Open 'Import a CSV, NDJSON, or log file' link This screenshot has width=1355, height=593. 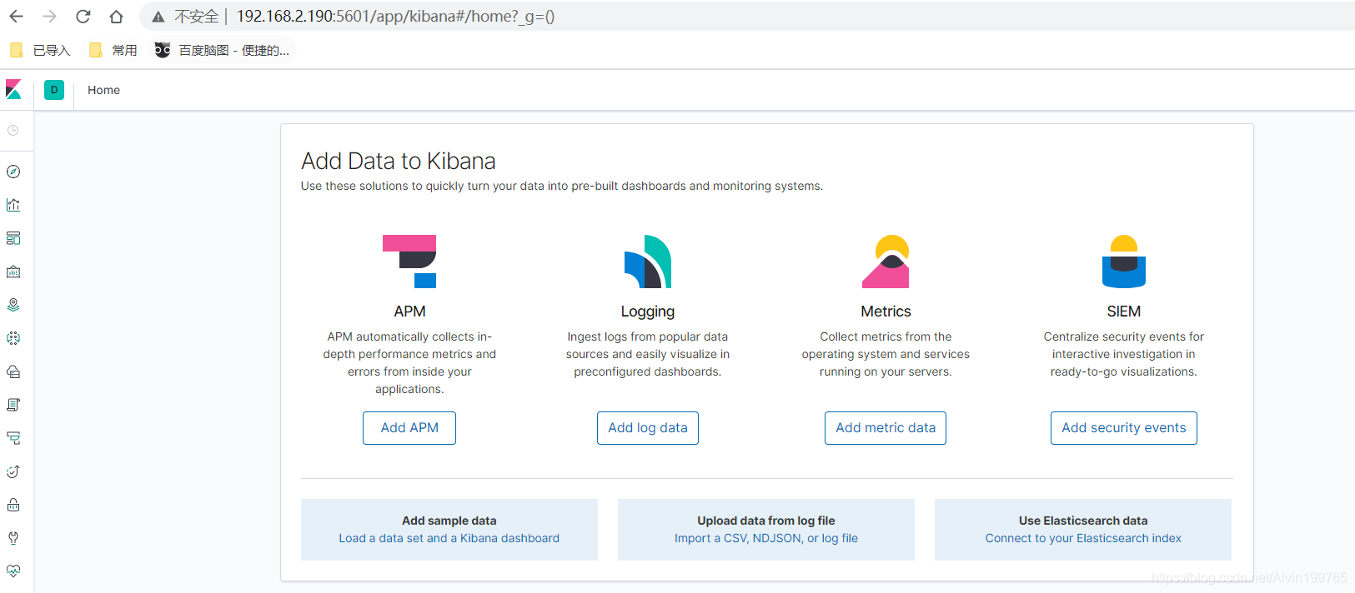766,538
